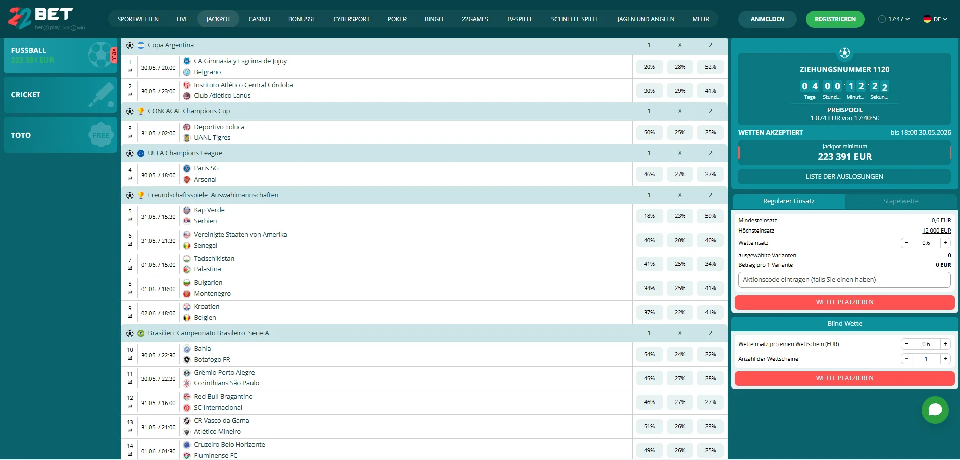The width and height of the screenshot is (960, 460).
Task: Click the German flag icon
Action: point(927,19)
